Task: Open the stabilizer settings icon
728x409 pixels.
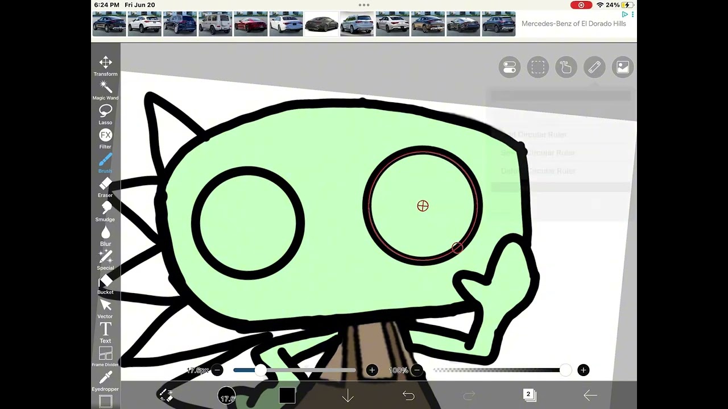Action: coord(510,68)
